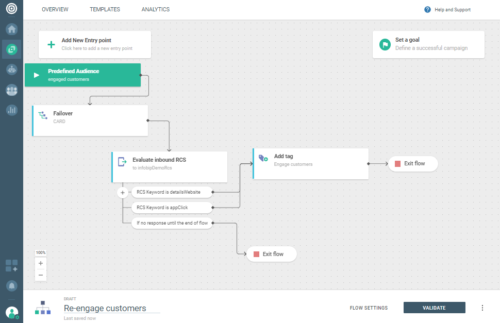Open the apps add-on icon in sidebar
Viewport: 500px width, 323px height.
(11, 266)
